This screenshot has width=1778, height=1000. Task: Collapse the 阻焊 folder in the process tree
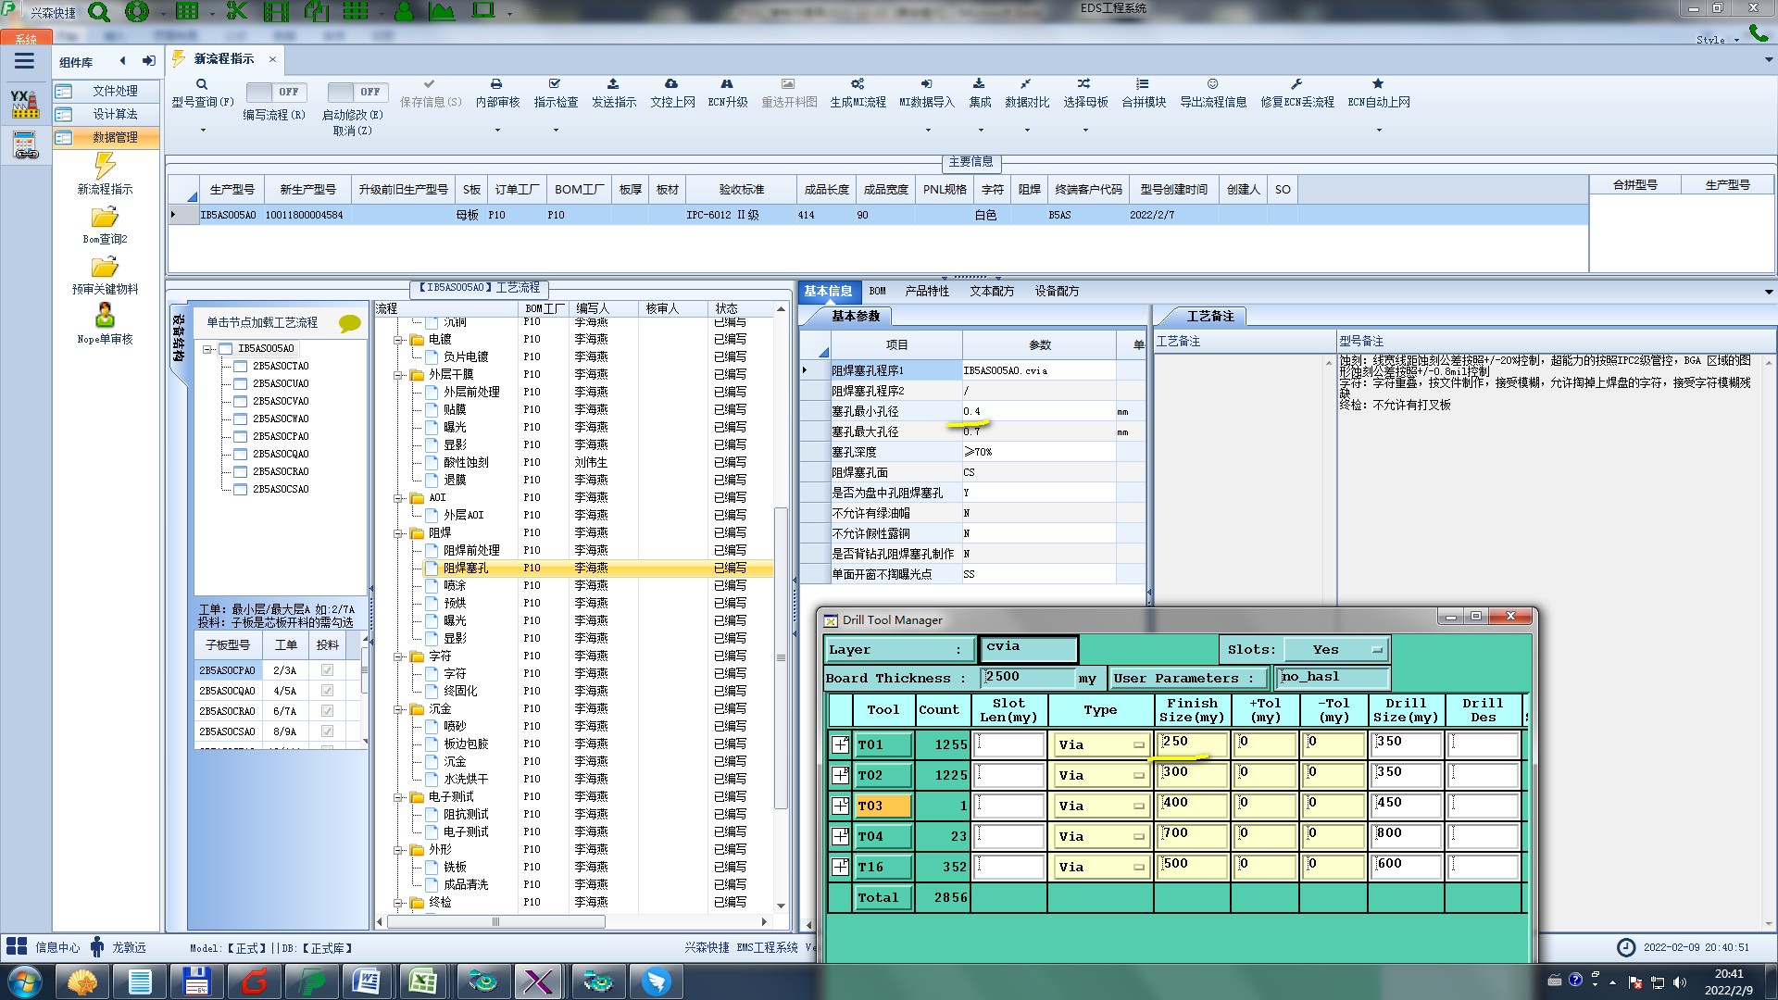coord(398,533)
